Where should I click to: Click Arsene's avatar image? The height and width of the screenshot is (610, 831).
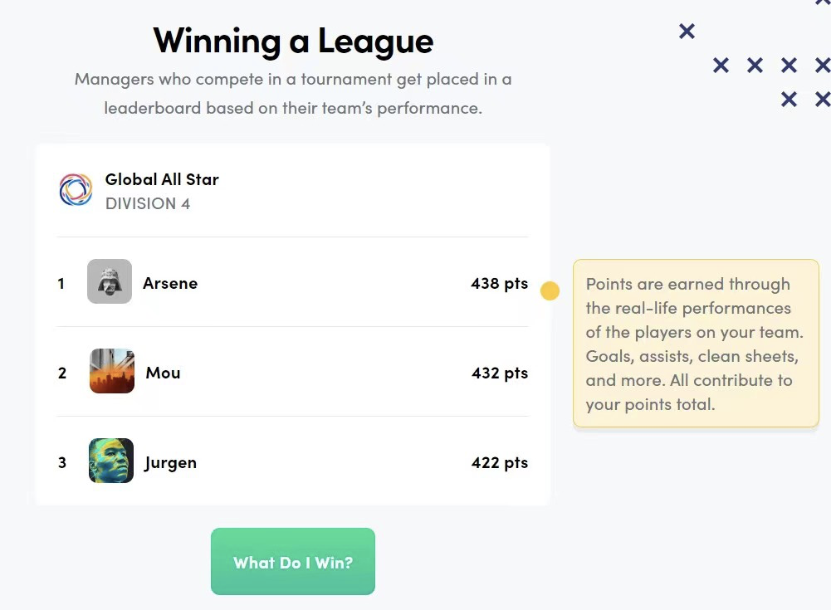point(110,281)
